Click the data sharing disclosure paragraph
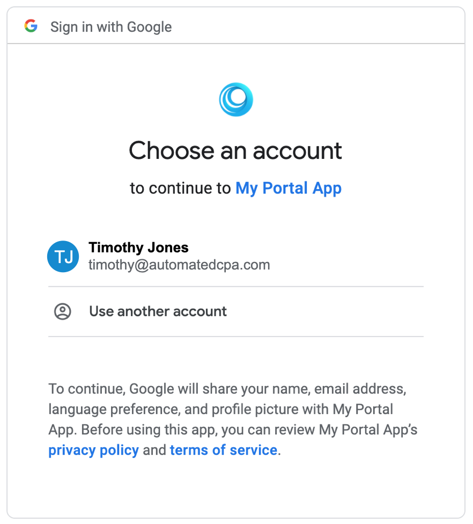 click(233, 419)
